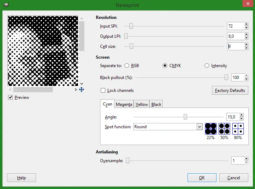Click the Black pullout slider handle
Screen dimensions: 255x189
226,78
